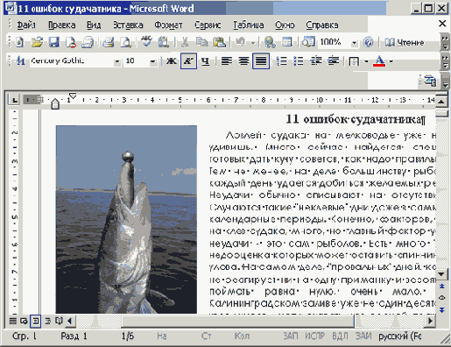Expand Standard toolbar options chevron
Screen dimensions: 451x347
(x=445, y=42)
